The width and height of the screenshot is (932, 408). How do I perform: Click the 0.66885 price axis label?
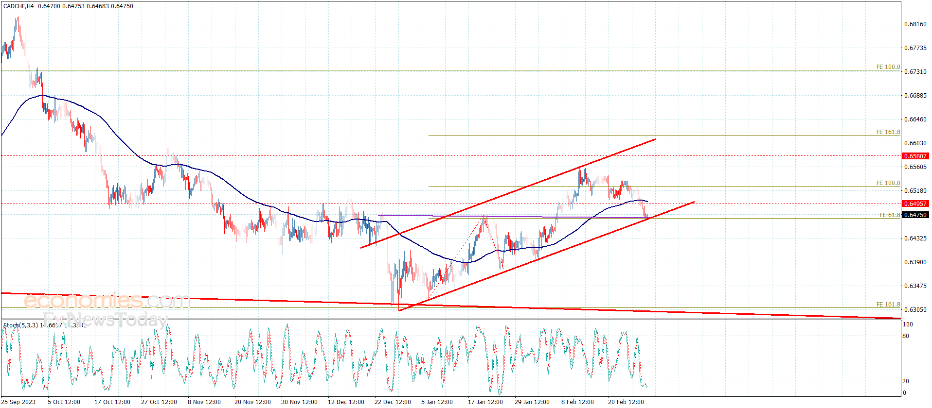point(915,96)
